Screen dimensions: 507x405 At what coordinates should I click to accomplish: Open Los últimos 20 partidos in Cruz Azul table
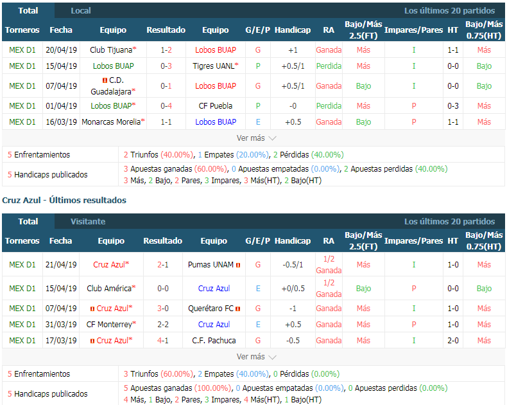pyautogui.click(x=449, y=222)
